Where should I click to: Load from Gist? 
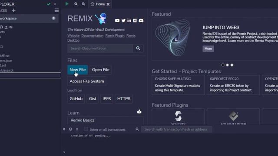pyautogui.click(x=93, y=99)
